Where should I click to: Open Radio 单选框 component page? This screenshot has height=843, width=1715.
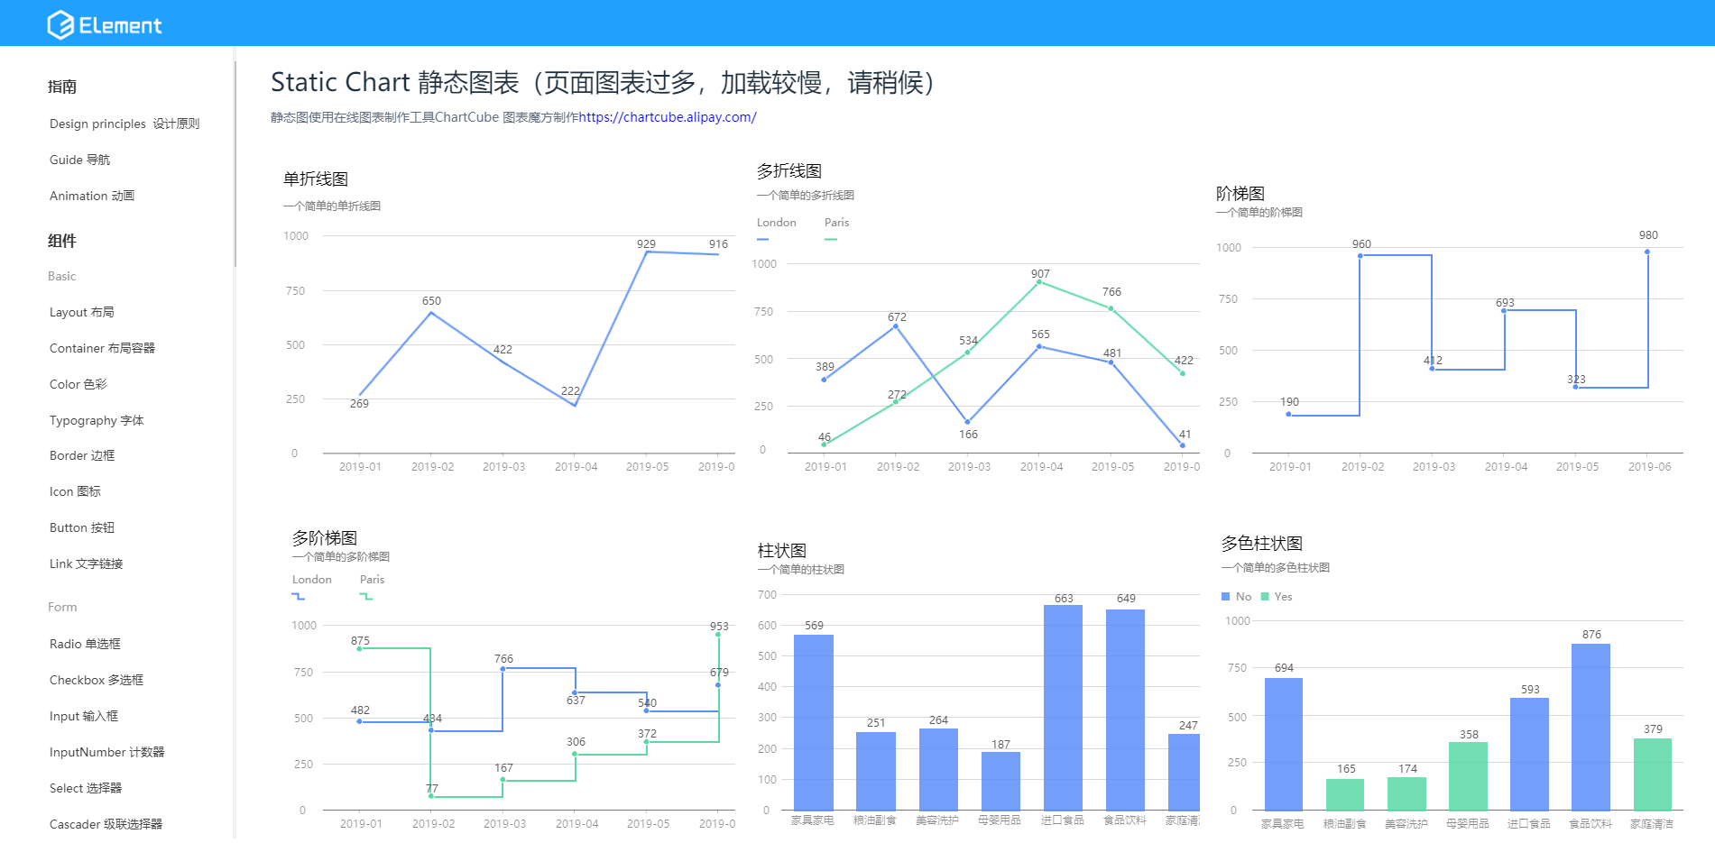[85, 644]
